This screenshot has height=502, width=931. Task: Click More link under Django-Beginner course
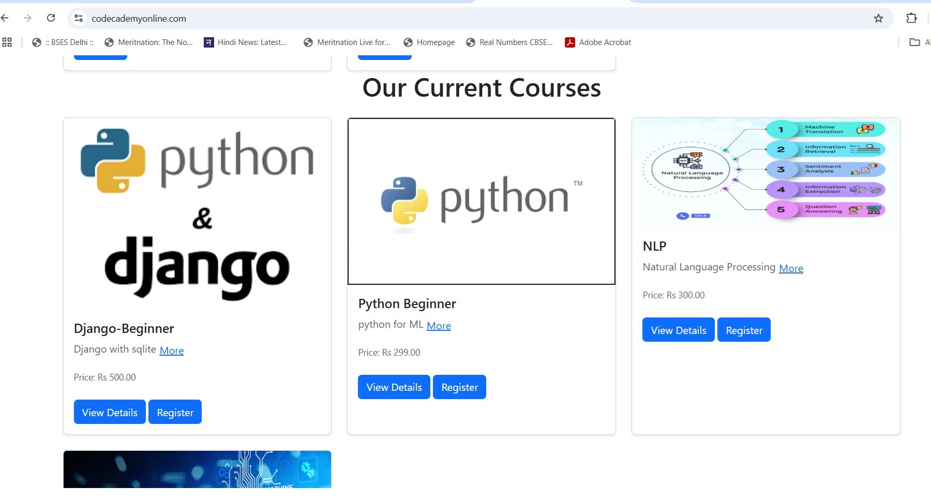(171, 351)
